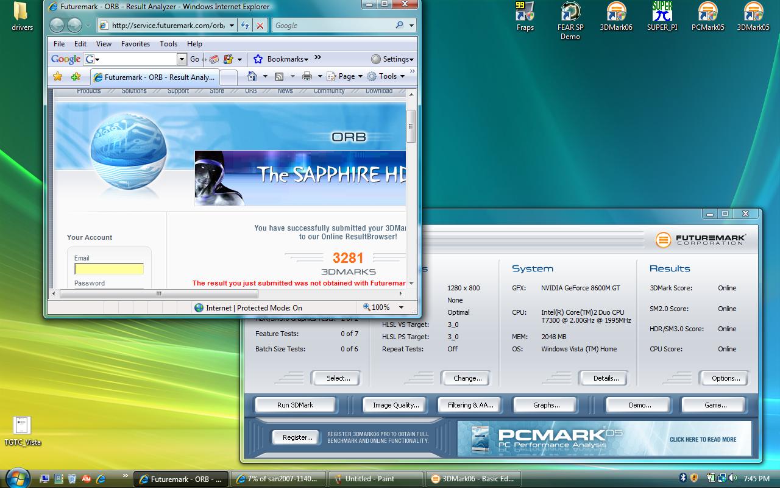Click the Windows Security shield tray icon

pos(694,478)
